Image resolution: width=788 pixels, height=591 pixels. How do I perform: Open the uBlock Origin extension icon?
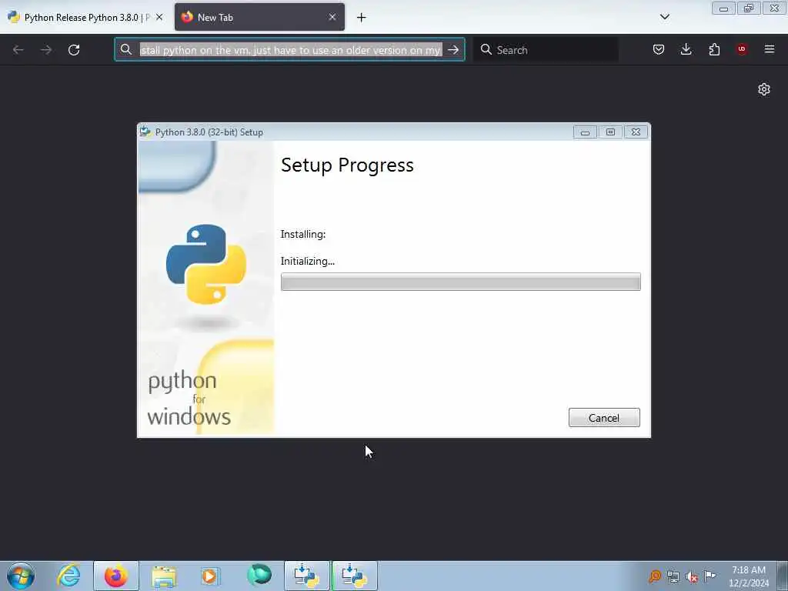click(742, 49)
